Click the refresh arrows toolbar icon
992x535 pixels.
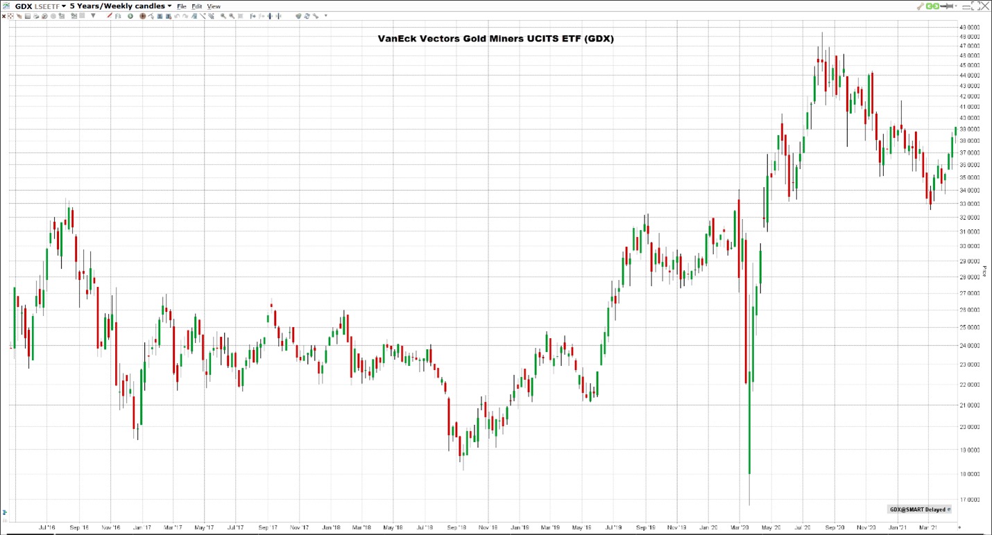(307, 16)
